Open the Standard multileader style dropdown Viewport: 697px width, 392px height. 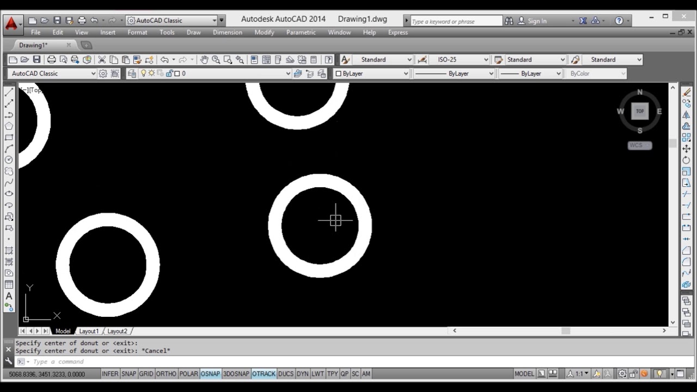[612, 59]
